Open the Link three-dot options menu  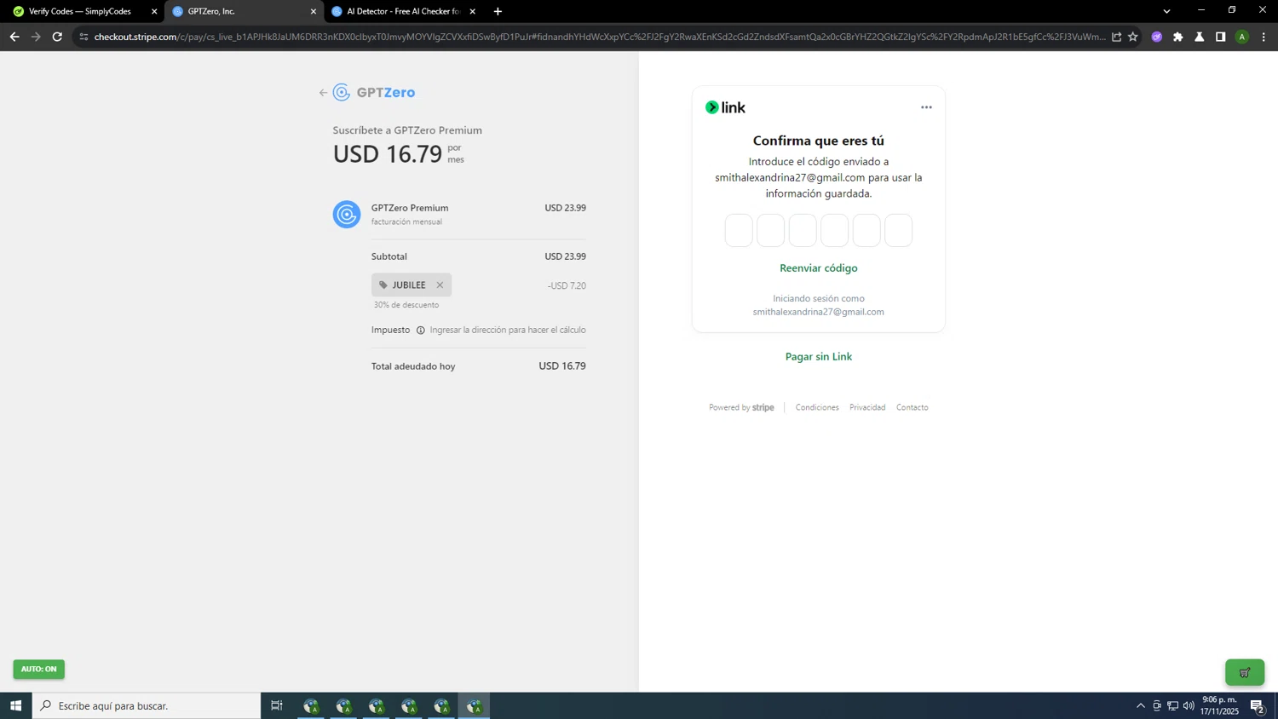(x=926, y=107)
